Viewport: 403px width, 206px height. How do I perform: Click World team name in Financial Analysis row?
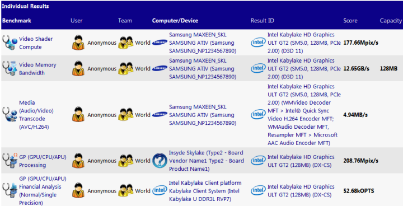click(143, 191)
